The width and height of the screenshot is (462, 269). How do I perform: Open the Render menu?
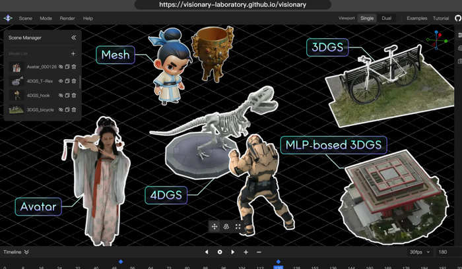67,18
